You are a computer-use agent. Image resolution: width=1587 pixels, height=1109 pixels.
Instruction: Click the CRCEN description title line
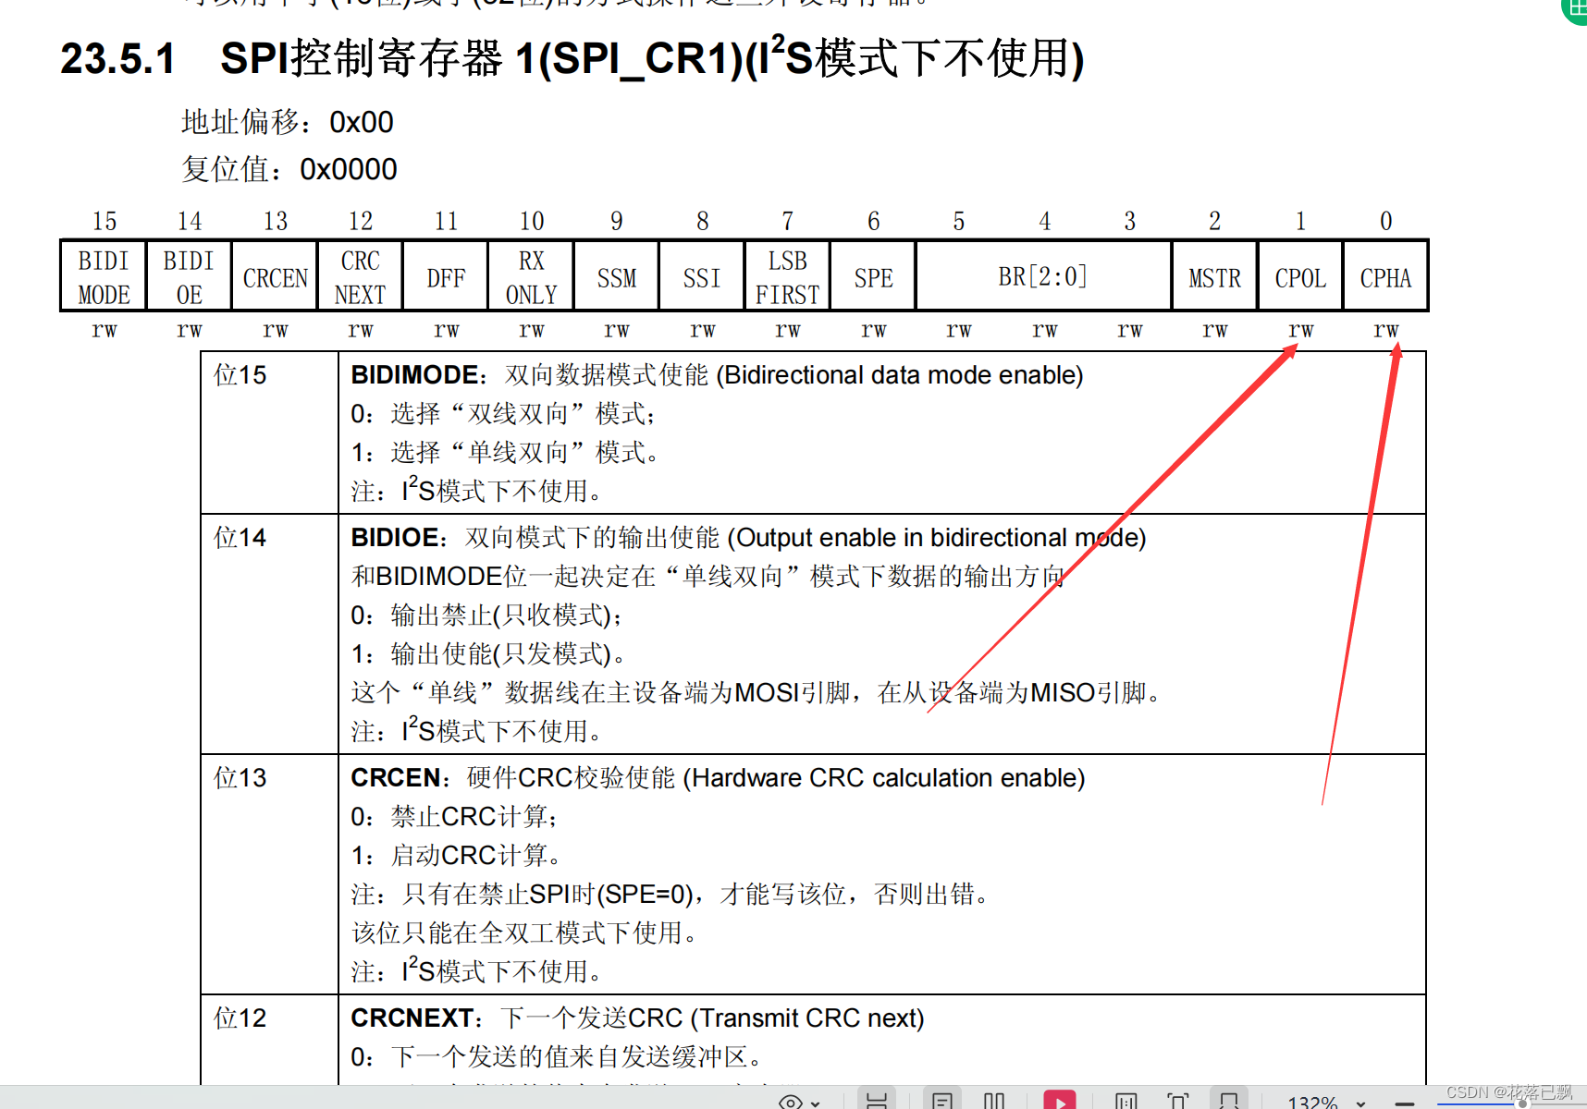click(x=718, y=777)
